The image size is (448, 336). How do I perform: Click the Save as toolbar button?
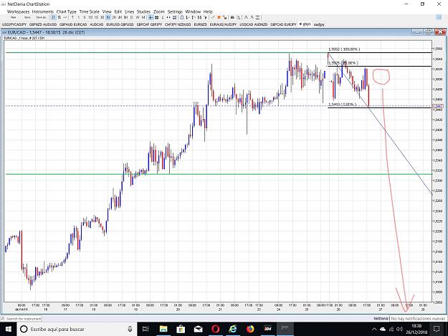click(x=42, y=17)
